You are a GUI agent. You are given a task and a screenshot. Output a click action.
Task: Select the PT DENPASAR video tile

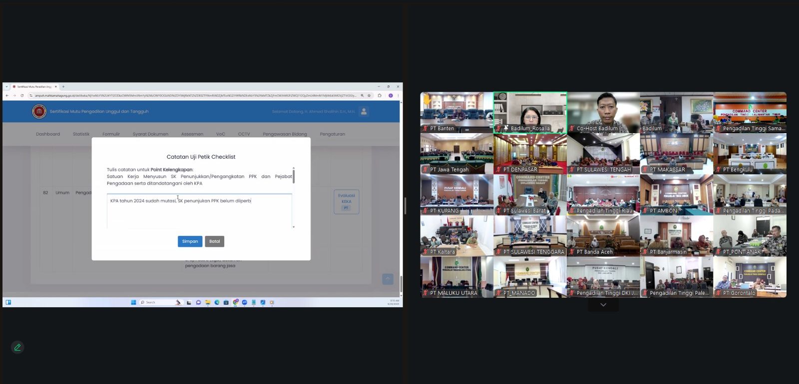pos(530,154)
